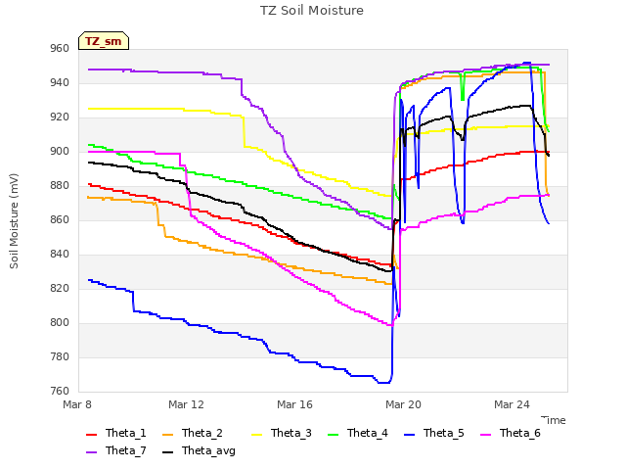This screenshot has height=470, width=626.
Task: Select the Theta_1 legend label
Action: 126,433
